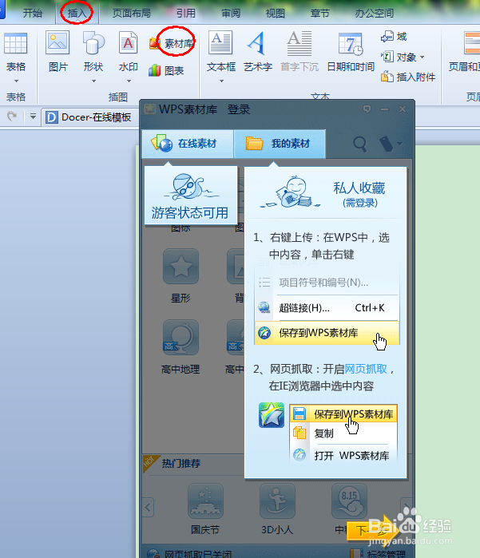Insert a chart via 图表

coord(166,70)
